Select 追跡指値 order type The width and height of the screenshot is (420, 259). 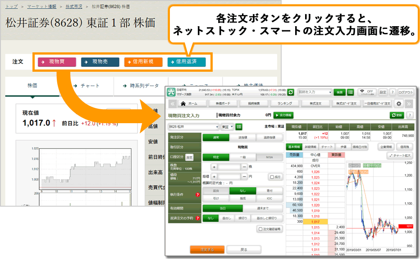coord(269,138)
